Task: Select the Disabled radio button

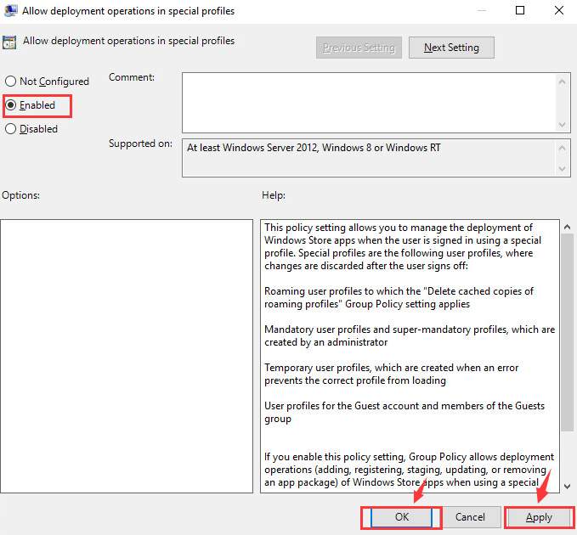Action: pos(31,129)
